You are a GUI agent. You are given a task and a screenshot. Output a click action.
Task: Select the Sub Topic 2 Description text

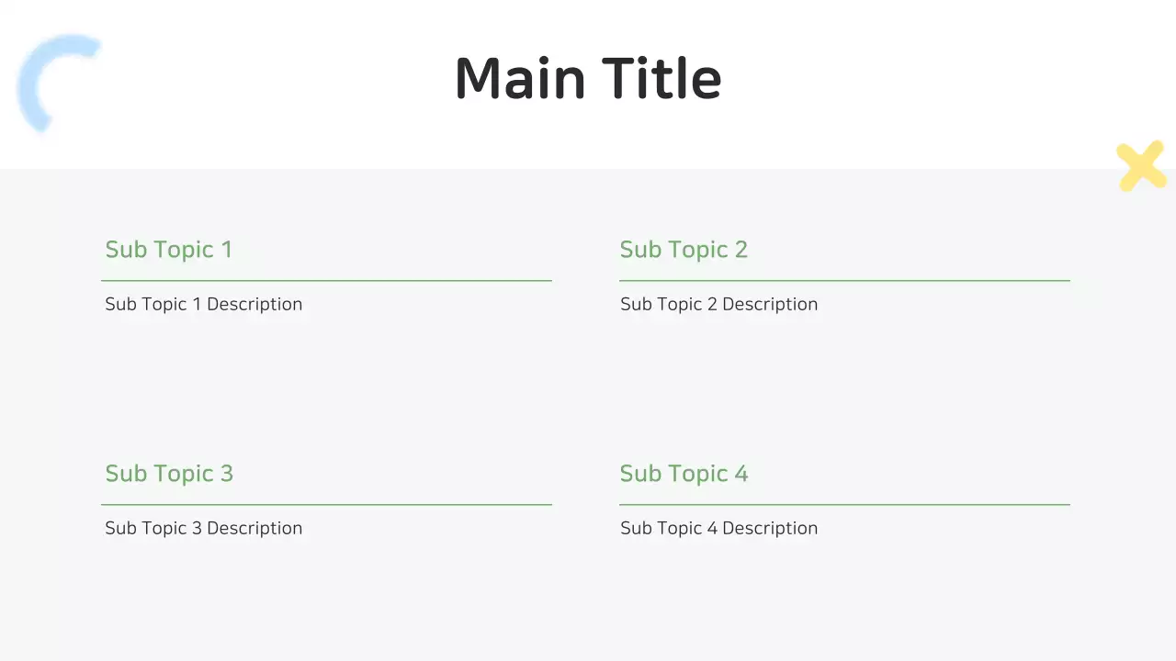pos(718,304)
